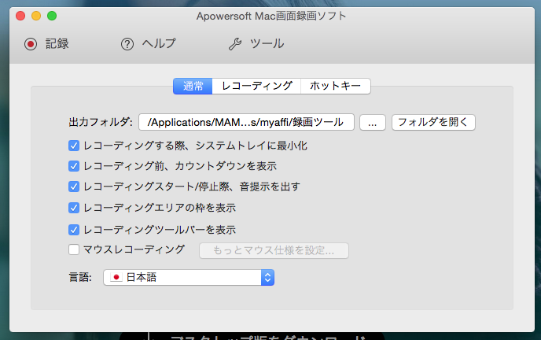Click the help question mark icon
The width and height of the screenshot is (541, 340).
127,44
